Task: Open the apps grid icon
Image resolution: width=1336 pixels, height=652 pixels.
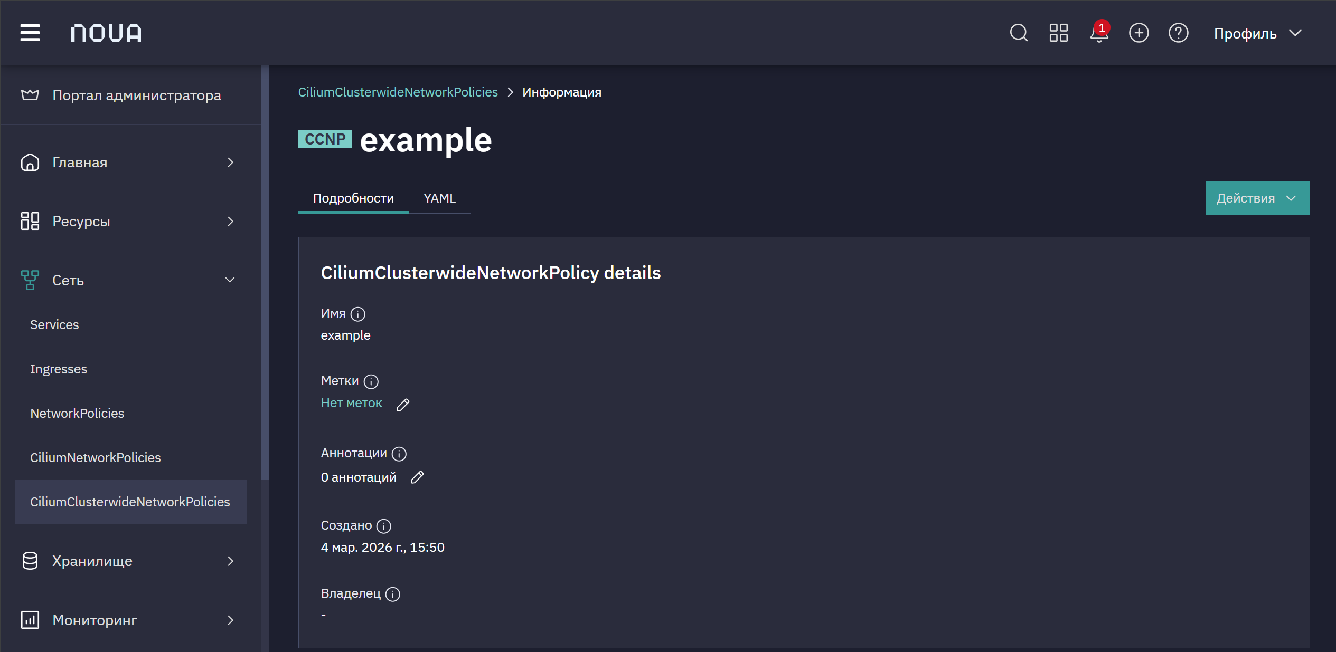Action: coord(1058,33)
